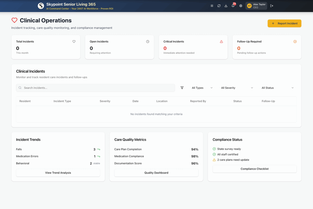Click the logout arrow icon
Screen dimensions: 313x209
272,6
